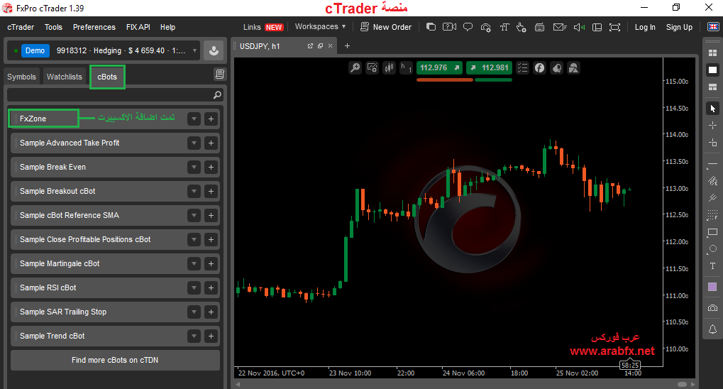Screen dimensions: 723x389
Task: Select single chart layout mode
Action: pos(712,70)
